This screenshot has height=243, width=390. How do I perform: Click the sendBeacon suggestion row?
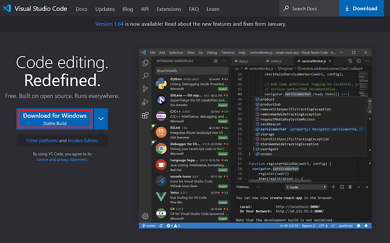(x=310, y=124)
